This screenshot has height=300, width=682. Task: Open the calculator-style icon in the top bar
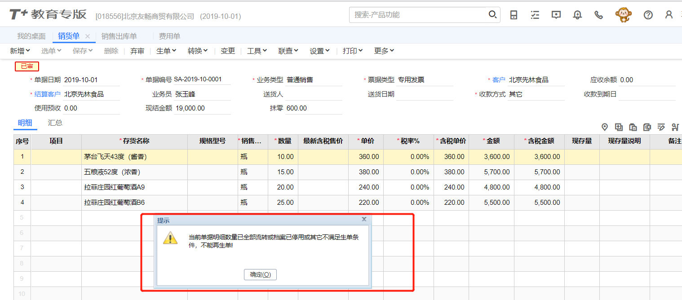point(514,15)
